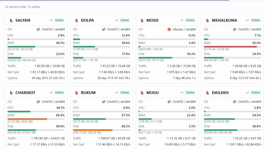Click the CentOS logo on CHARIKOT card
The height and width of the screenshot is (149, 265).
point(38,102)
